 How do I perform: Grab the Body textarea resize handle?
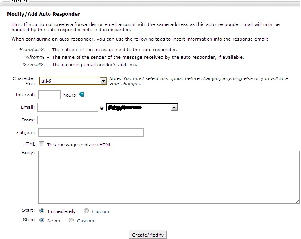point(297,201)
